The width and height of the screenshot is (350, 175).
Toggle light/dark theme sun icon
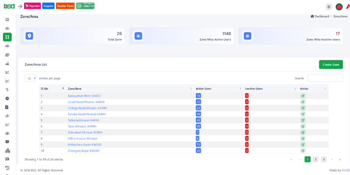(329, 7)
